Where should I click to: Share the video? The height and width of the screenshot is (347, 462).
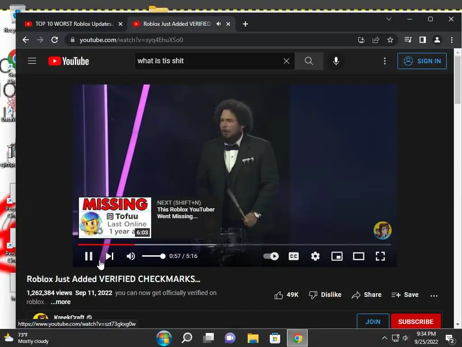(366, 295)
